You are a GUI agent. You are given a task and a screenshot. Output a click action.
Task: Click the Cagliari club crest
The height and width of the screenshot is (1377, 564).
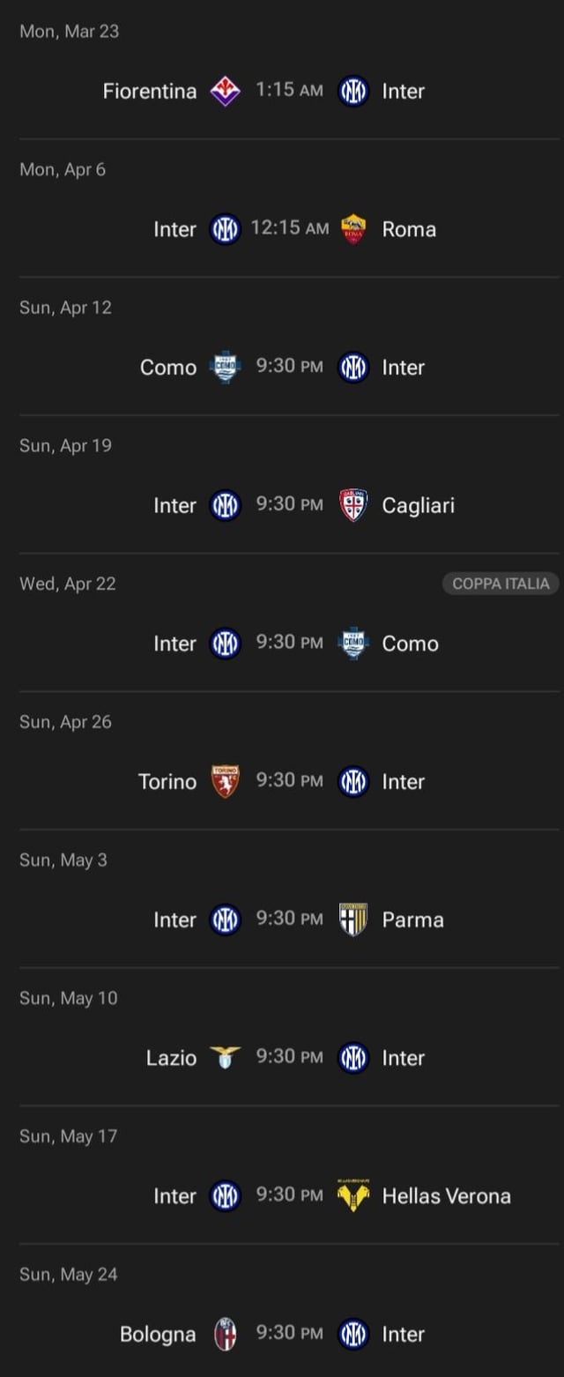point(353,505)
